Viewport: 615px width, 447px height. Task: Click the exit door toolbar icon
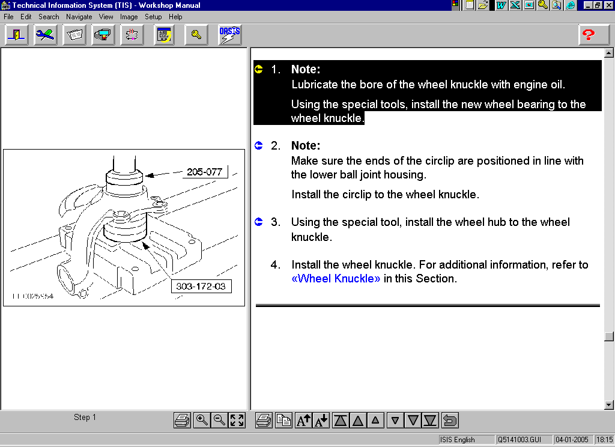(16, 35)
